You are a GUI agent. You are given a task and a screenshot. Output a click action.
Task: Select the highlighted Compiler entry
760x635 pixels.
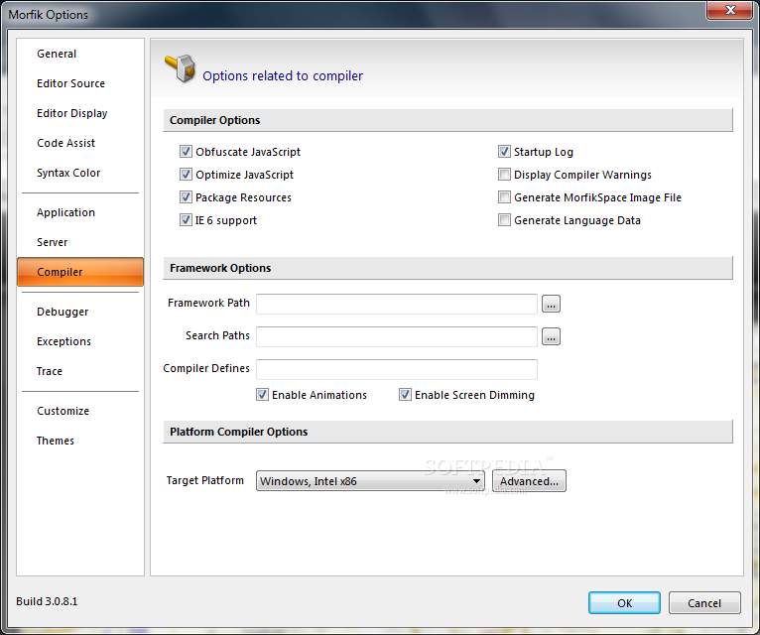(80, 272)
